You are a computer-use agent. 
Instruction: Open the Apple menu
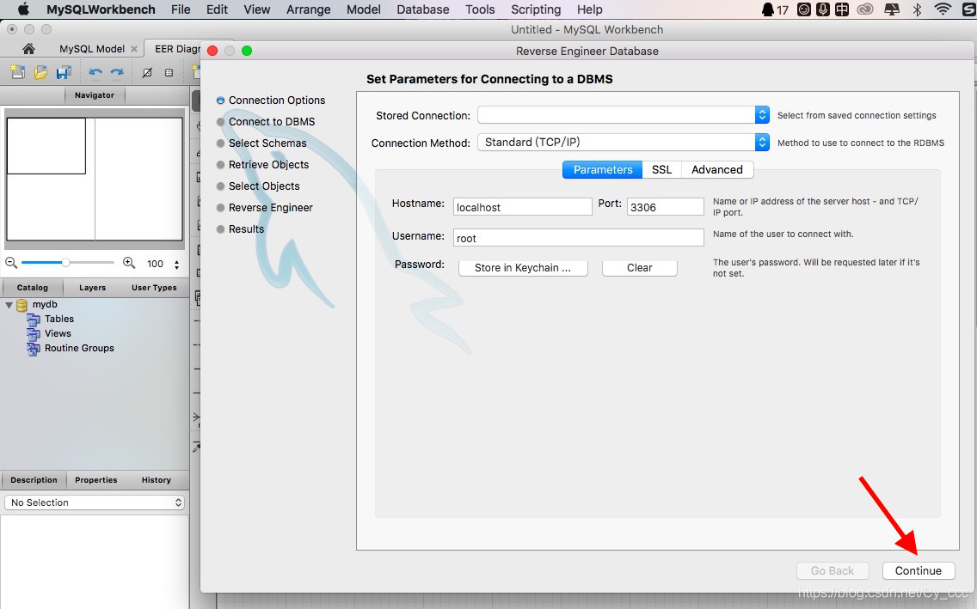[23, 9]
